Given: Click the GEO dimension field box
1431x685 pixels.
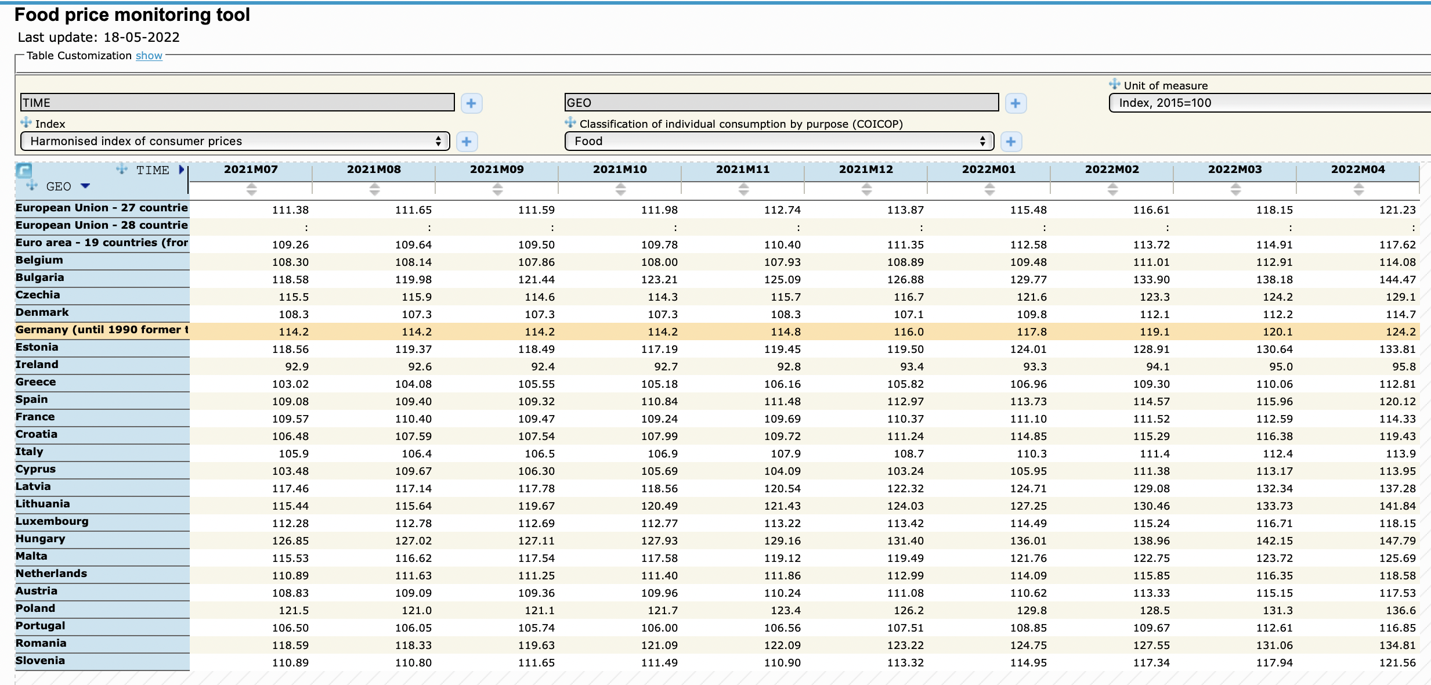Looking at the screenshot, I should coord(781,103).
